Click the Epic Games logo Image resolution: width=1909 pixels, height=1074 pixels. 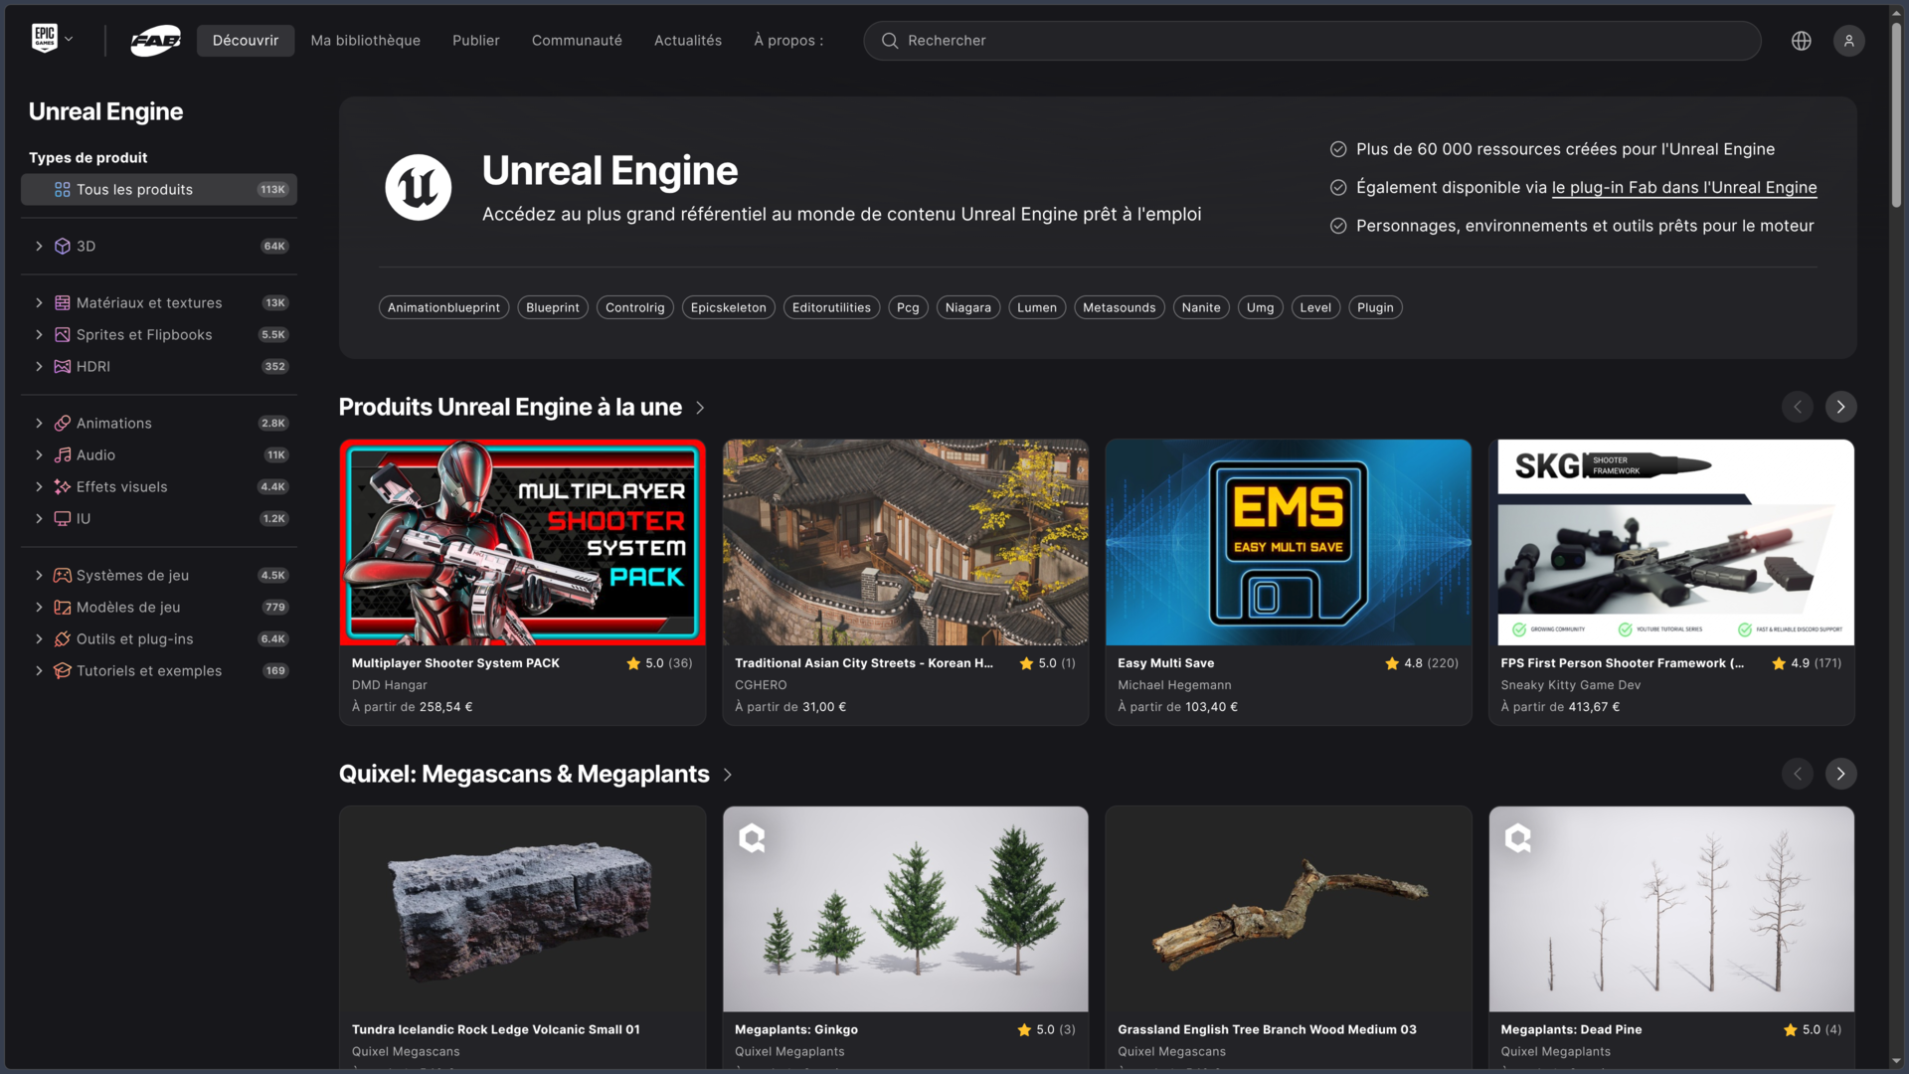tap(44, 39)
